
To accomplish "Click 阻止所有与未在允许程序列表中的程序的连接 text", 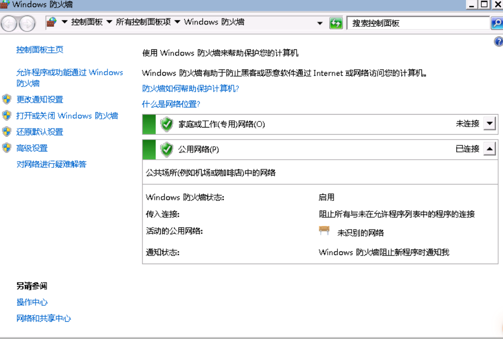I will tap(397, 214).
